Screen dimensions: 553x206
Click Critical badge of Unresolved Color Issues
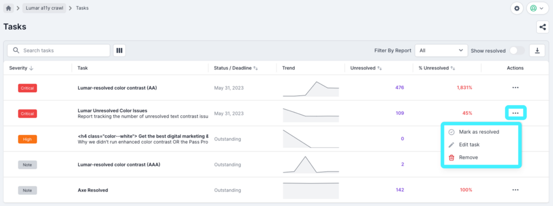28,114
